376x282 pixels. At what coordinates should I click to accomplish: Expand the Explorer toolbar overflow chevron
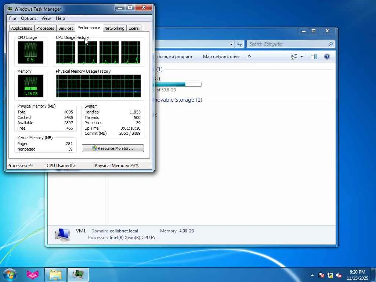[x=249, y=56]
